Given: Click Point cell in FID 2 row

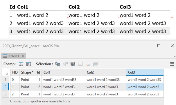Looking at the screenshot, I should pos(27,94).
